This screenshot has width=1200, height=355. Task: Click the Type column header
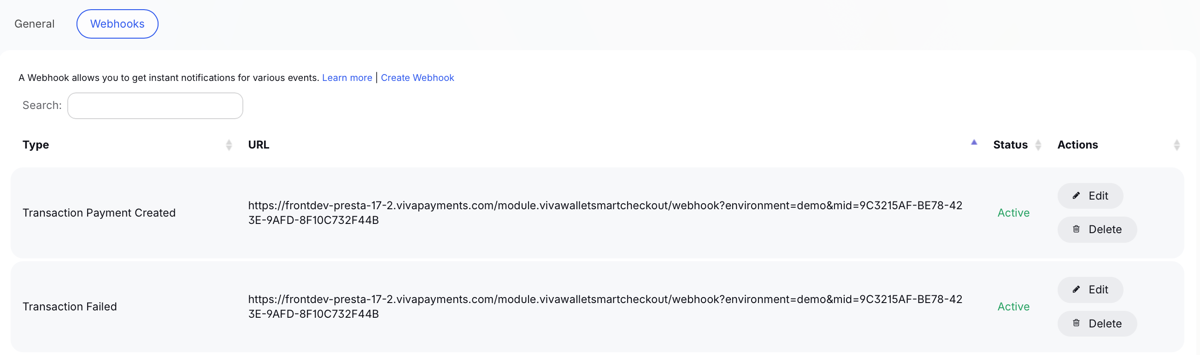[x=36, y=145]
